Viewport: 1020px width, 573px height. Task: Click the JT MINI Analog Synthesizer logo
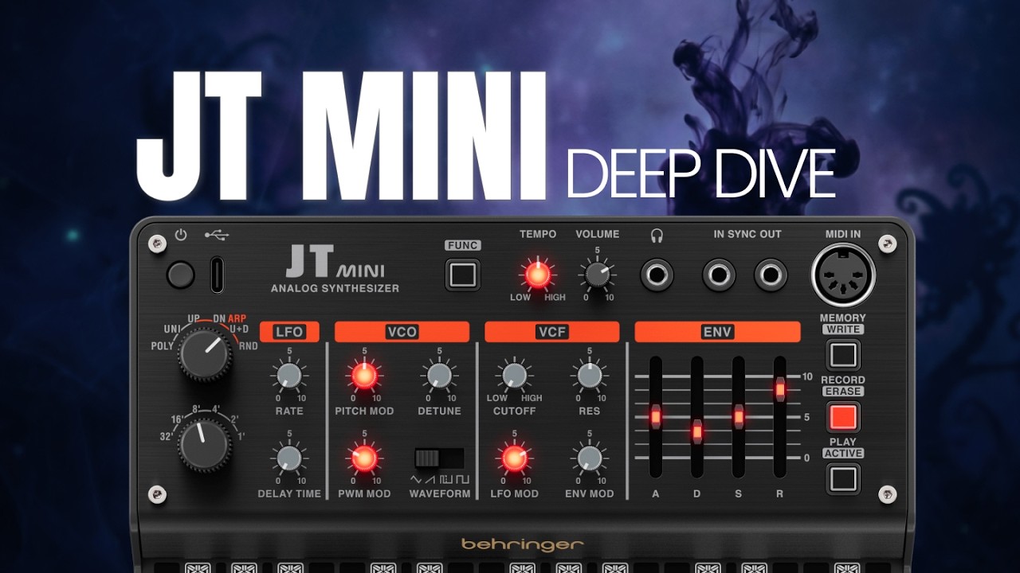335,269
